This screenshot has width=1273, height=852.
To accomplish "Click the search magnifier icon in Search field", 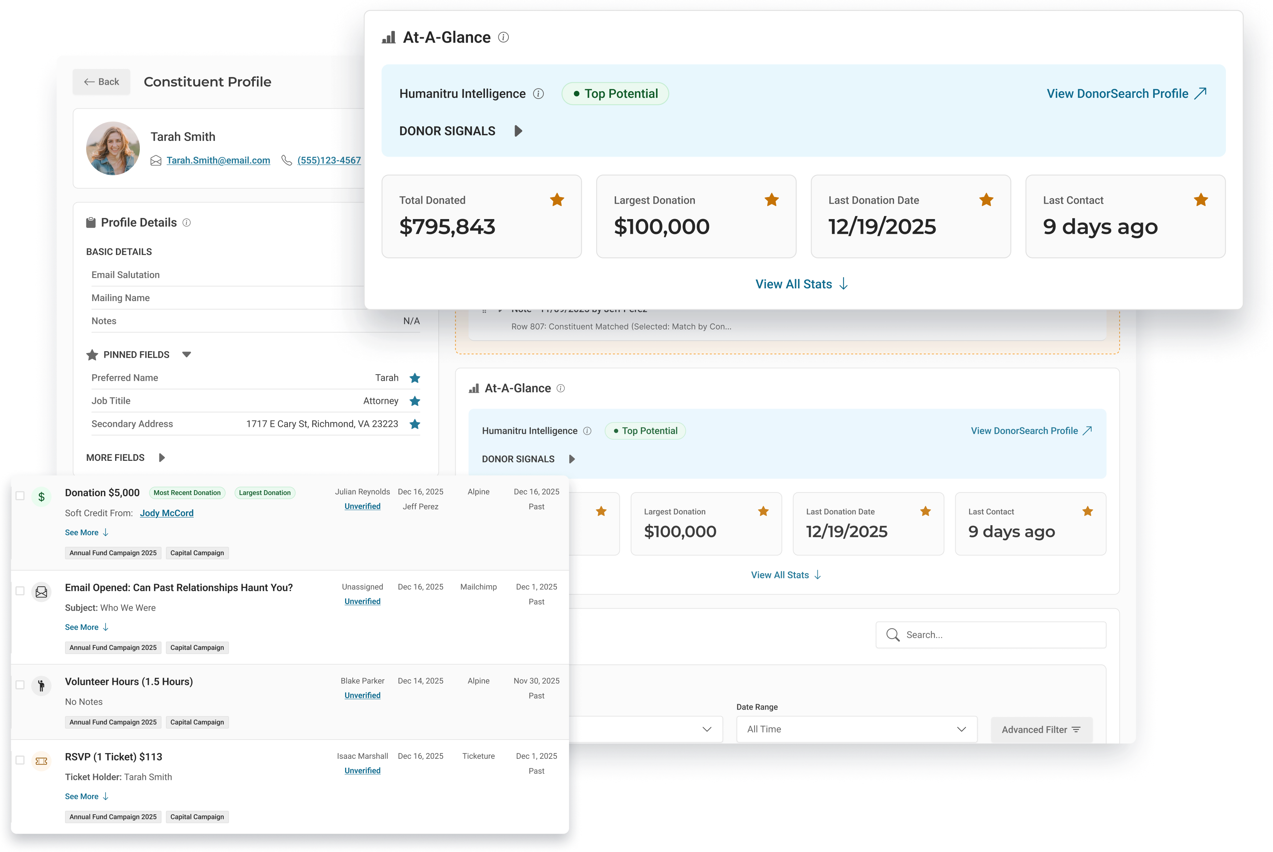I will pos(892,634).
